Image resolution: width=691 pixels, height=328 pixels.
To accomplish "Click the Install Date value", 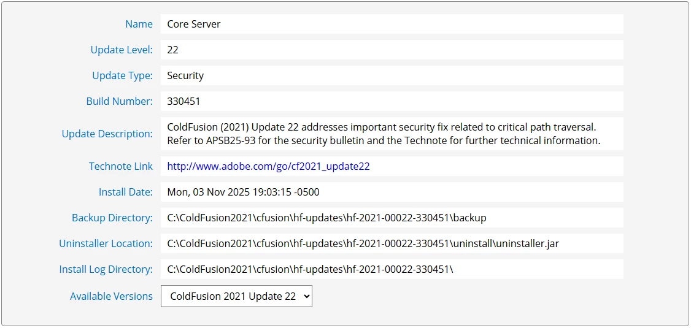I will click(243, 192).
